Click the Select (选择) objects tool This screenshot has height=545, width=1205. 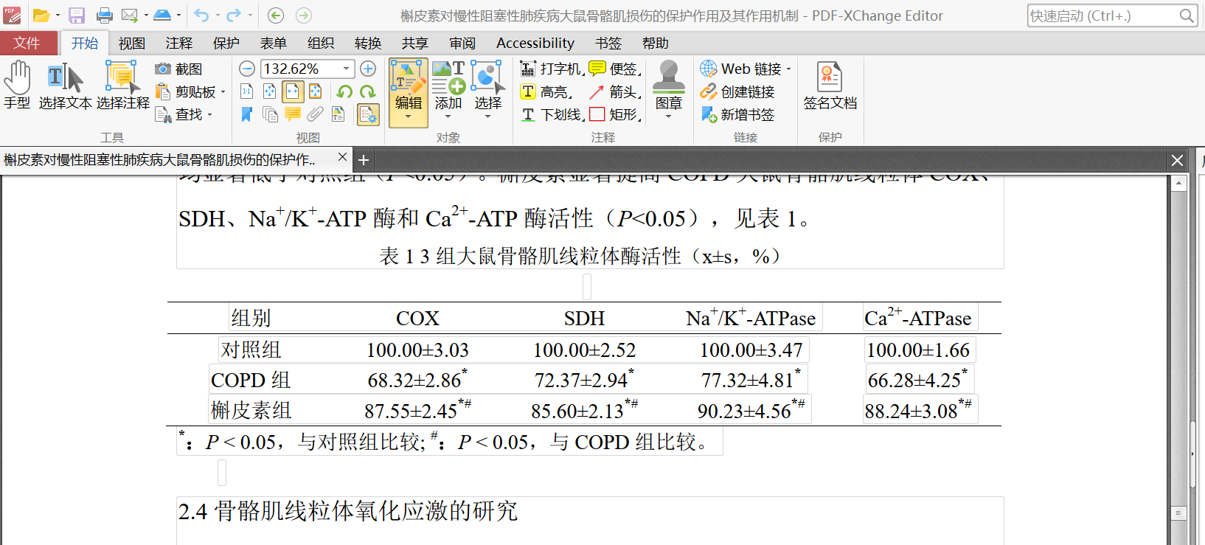pos(487,86)
